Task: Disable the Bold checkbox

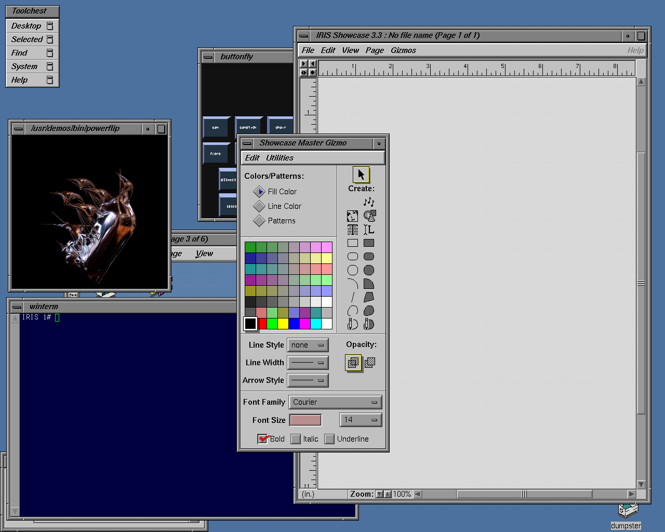Action: 263,438
